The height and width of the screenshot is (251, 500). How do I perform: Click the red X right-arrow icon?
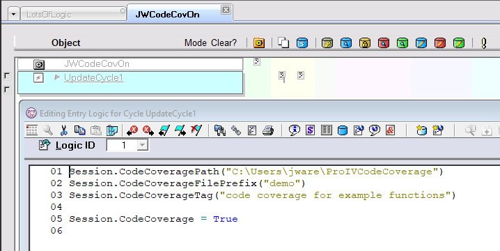point(148,130)
